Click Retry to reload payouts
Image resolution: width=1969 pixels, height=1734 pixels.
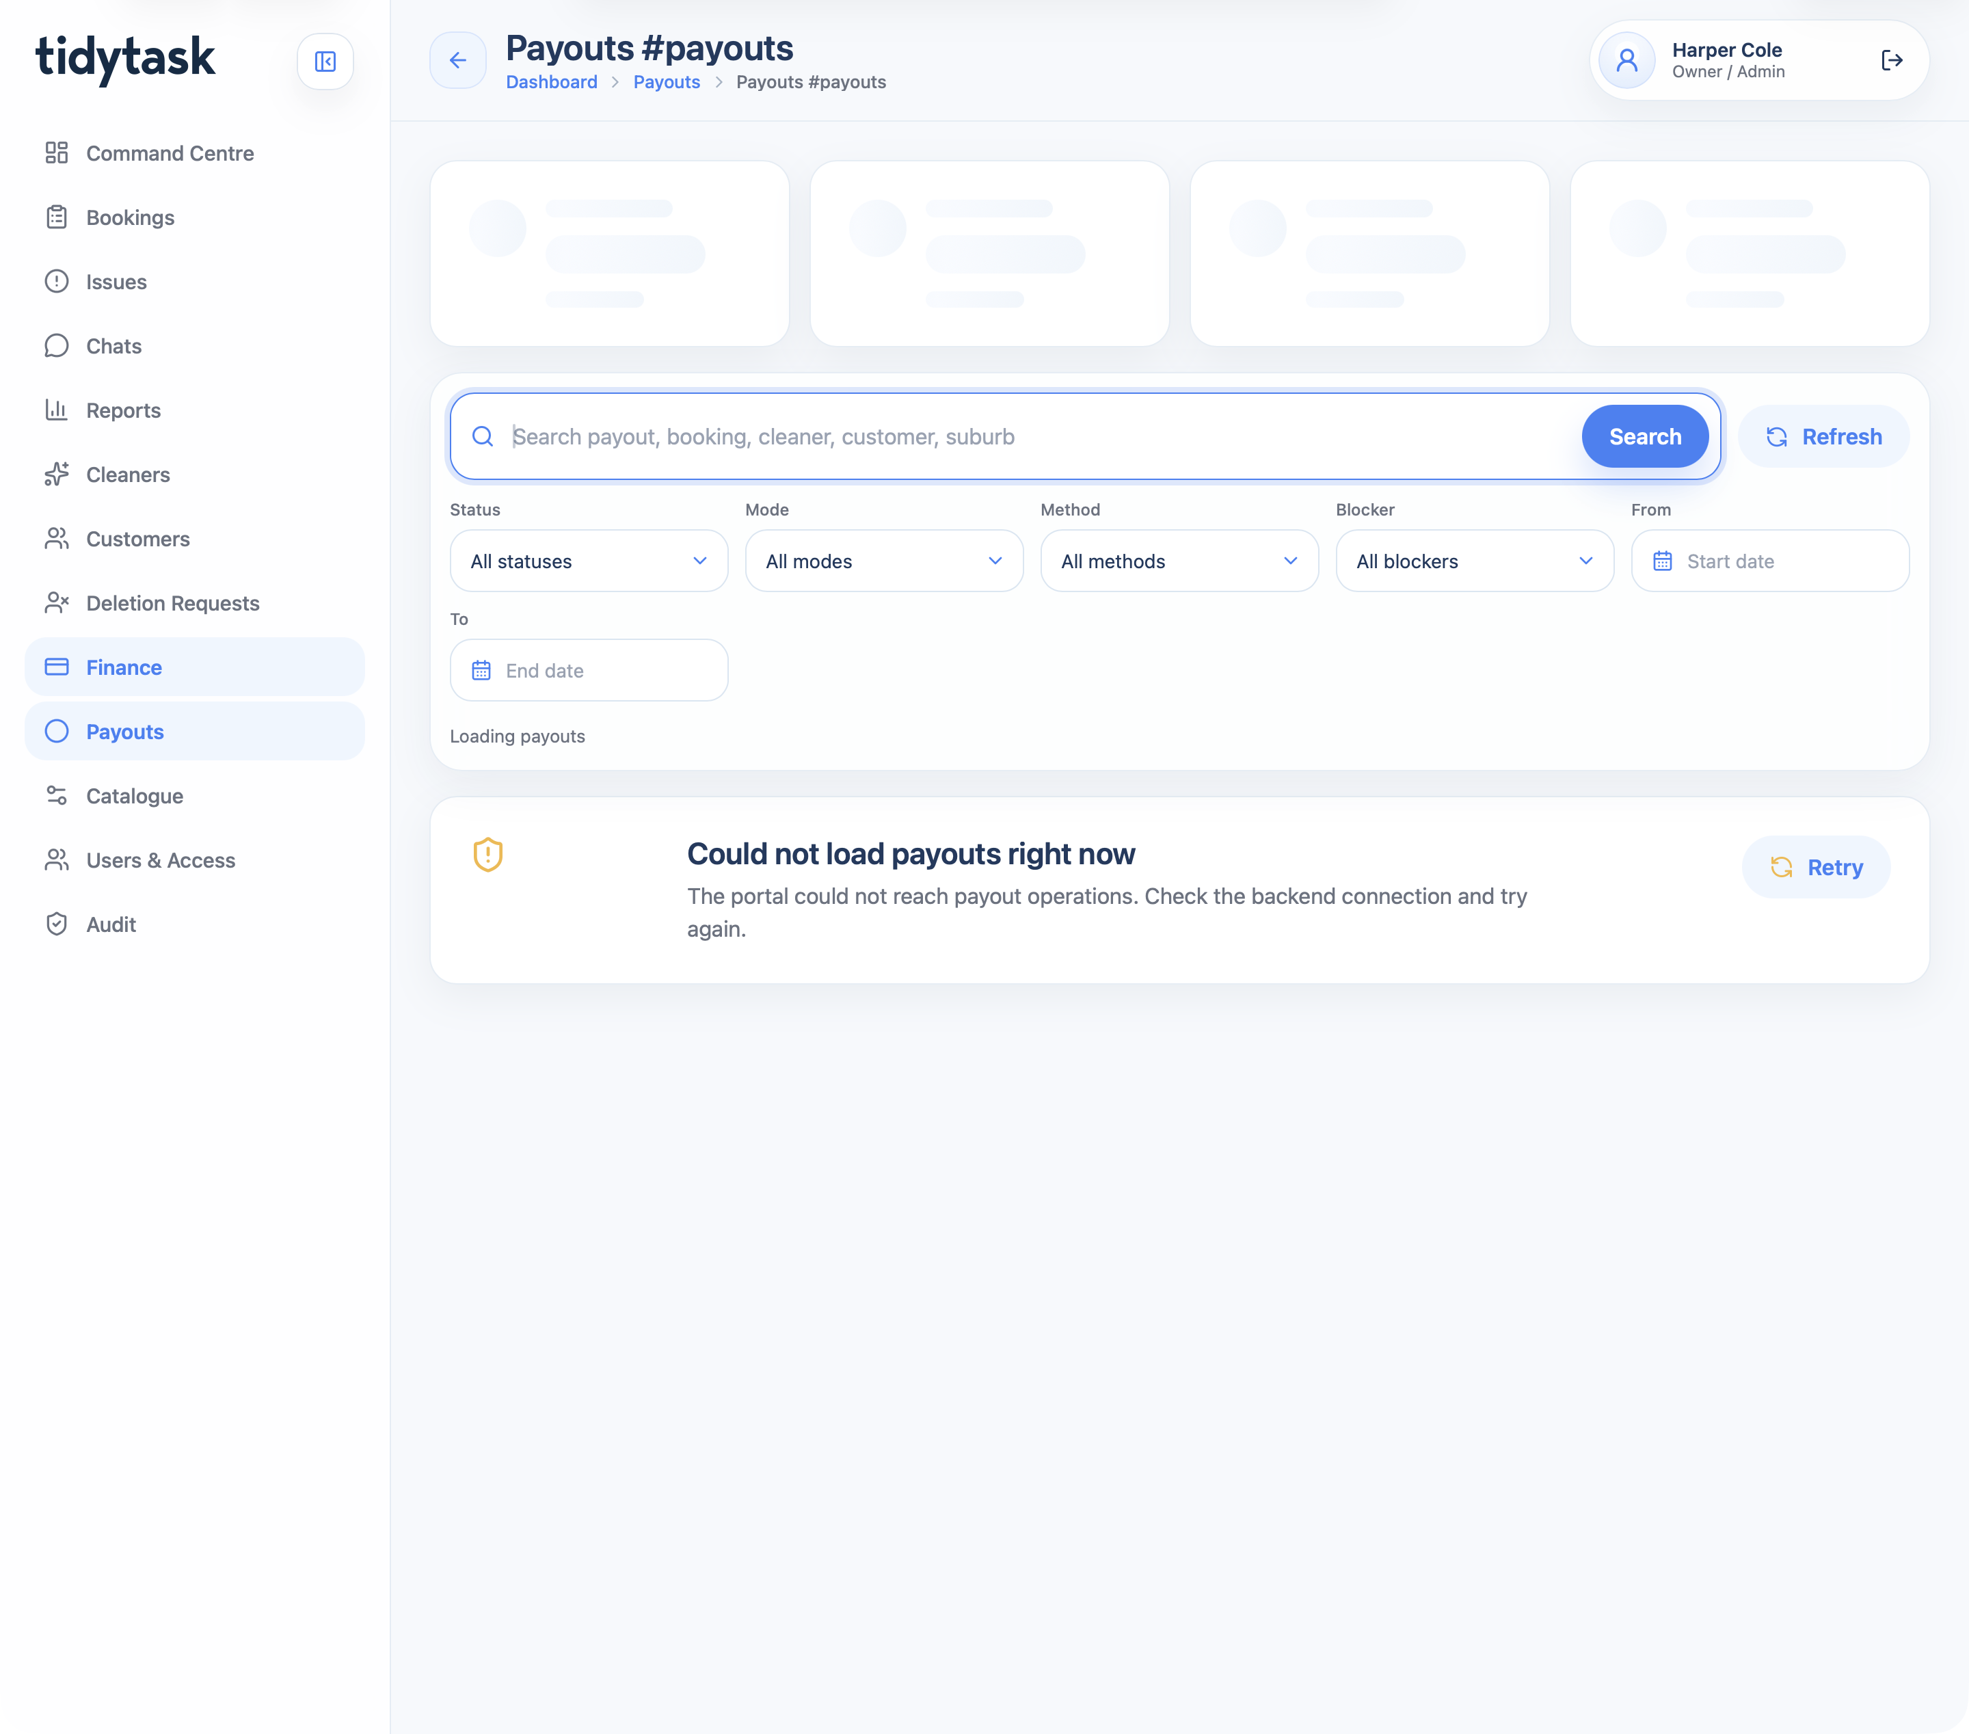click(1816, 867)
